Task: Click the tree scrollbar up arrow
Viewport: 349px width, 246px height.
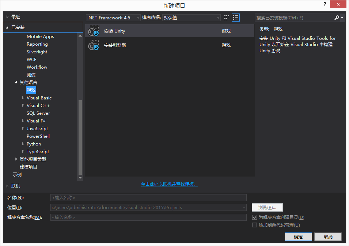Action: pos(80,35)
